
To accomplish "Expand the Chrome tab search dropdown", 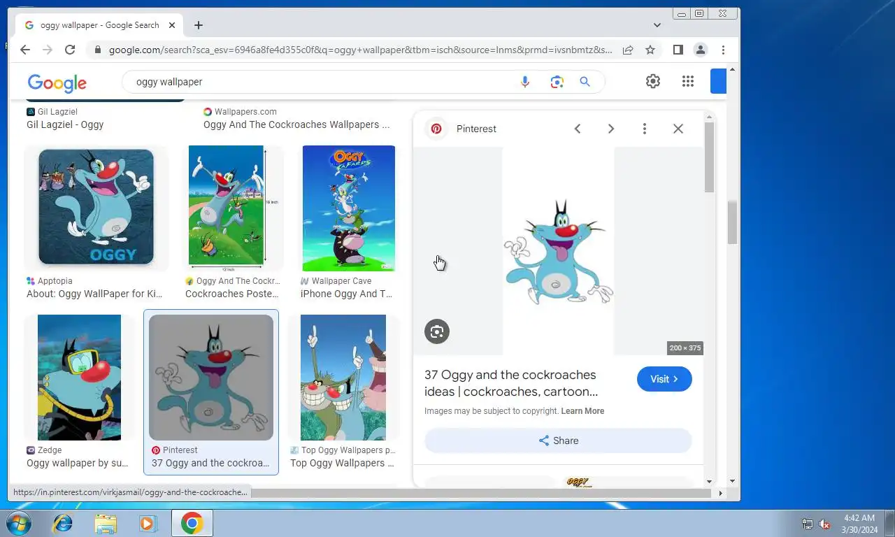I will [657, 25].
